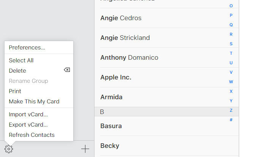
Task: Choose Make This My Card
Action: pyautogui.click(x=34, y=101)
